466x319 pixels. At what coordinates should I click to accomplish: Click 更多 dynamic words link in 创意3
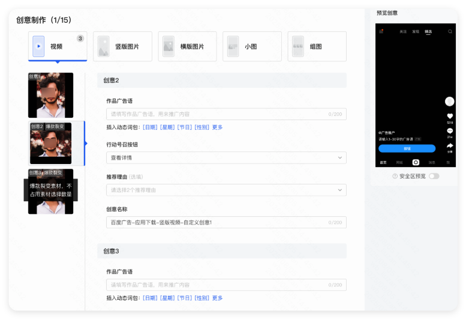217,298
